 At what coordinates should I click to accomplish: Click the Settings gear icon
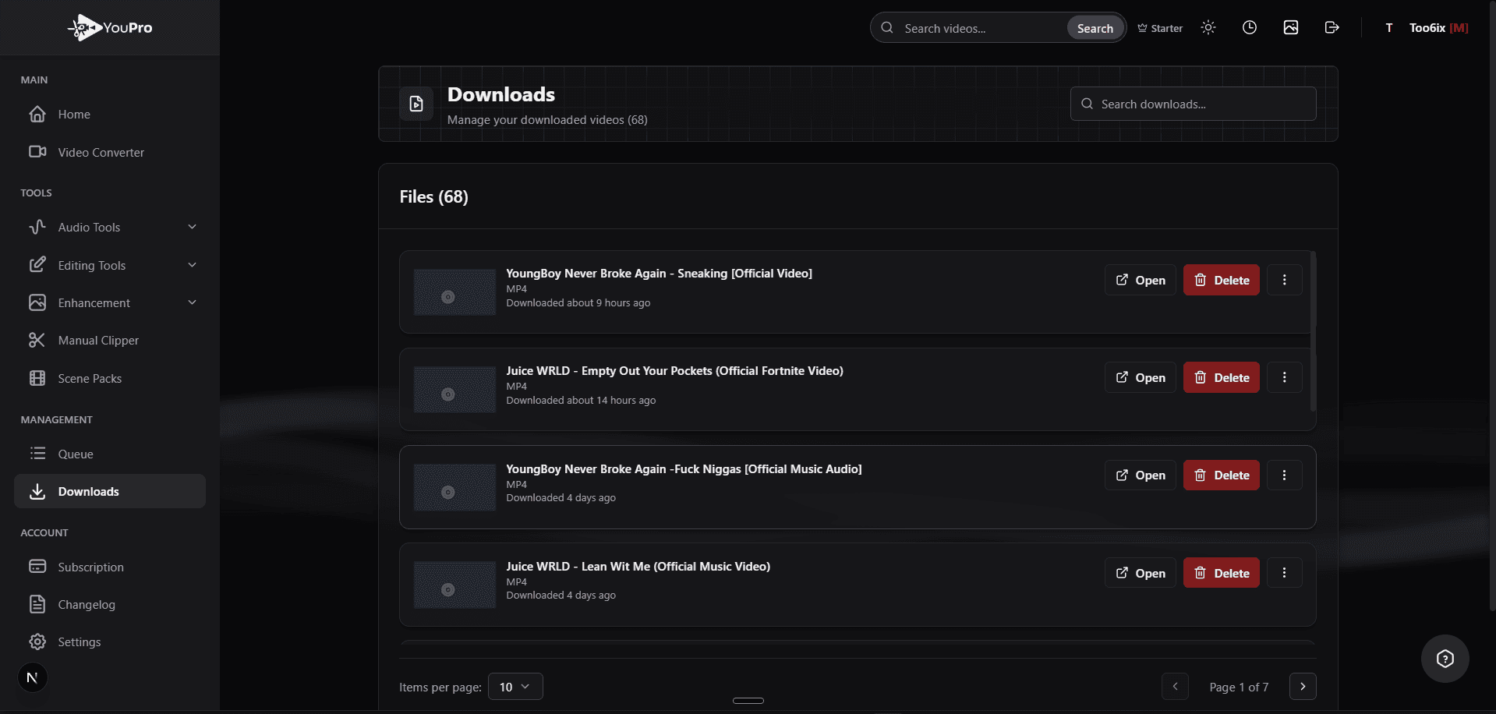point(37,642)
